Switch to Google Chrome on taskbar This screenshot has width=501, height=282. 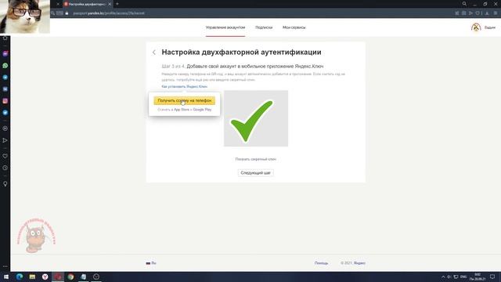point(70,277)
